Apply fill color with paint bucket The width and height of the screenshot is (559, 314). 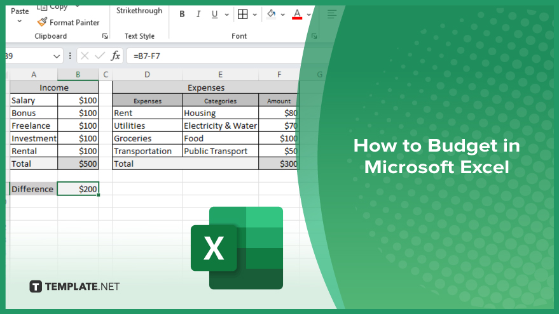[272, 14]
